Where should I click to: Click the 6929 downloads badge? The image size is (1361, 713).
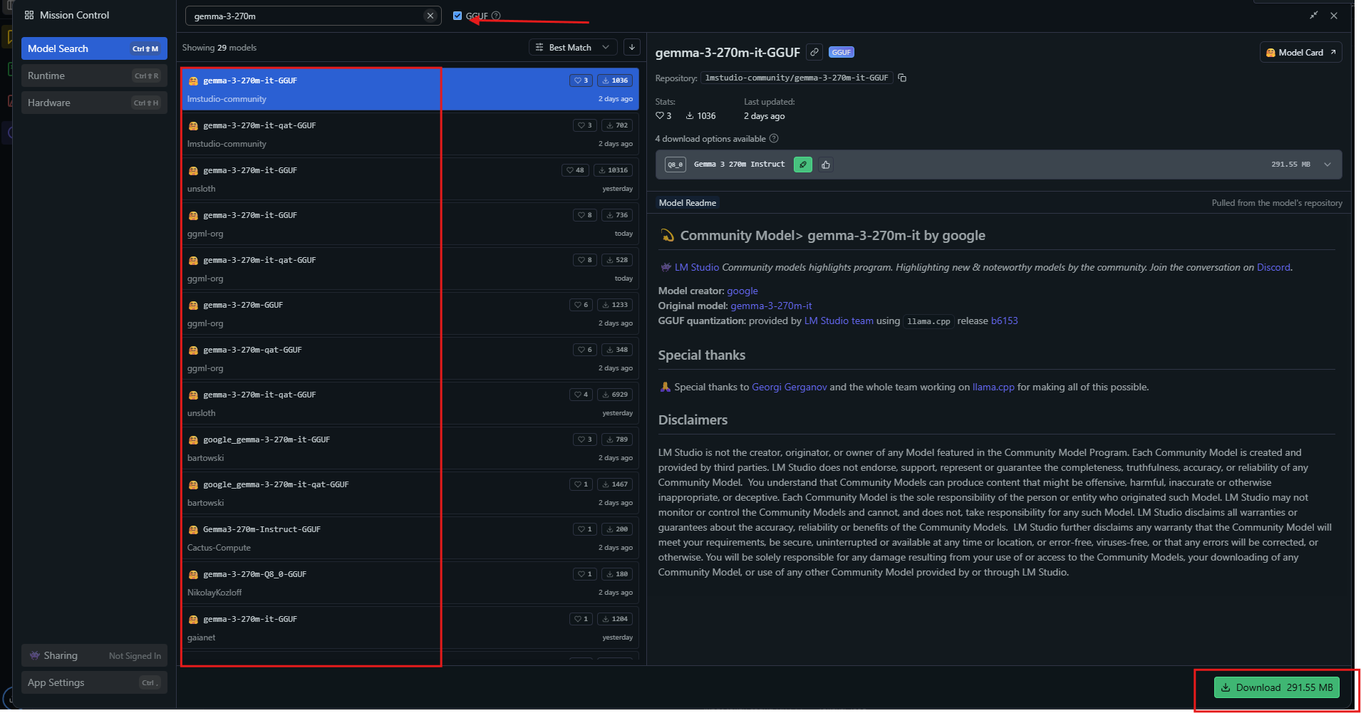click(615, 395)
